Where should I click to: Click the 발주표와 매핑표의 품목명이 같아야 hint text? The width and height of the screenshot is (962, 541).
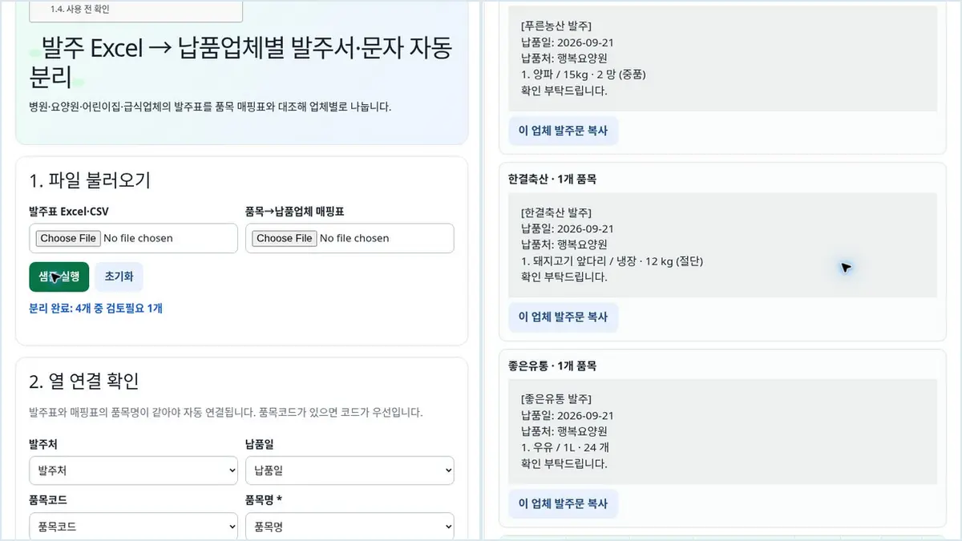click(225, 413)
